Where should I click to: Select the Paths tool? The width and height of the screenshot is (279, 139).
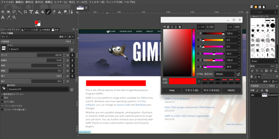point(71,12)
